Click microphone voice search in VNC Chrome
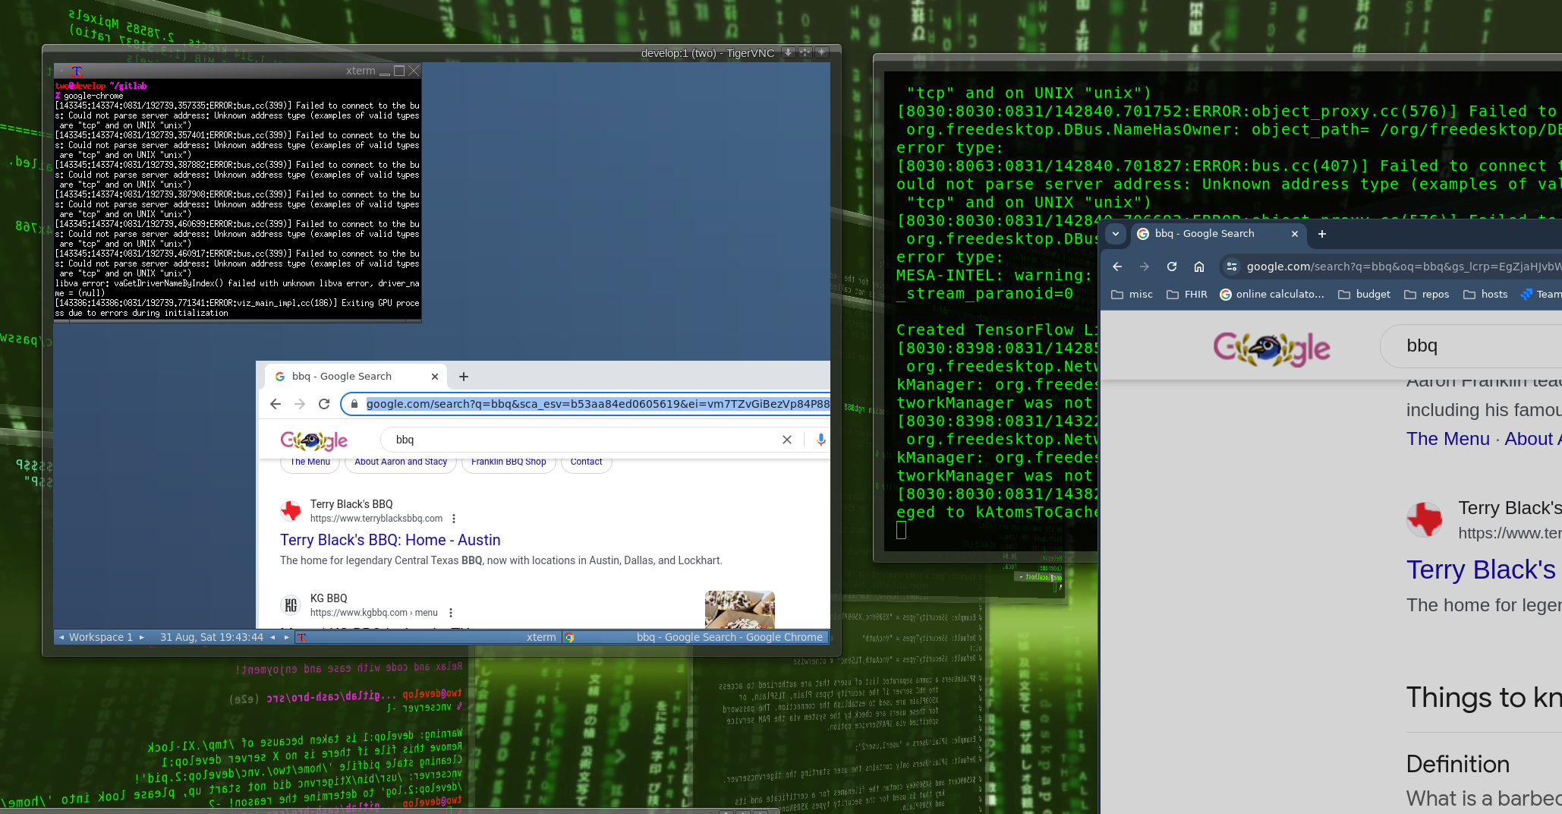This screenshot has height=814, width=1562. pos(820,440)
